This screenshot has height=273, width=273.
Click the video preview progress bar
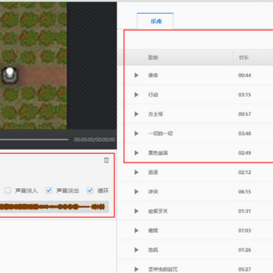(34, 140)
